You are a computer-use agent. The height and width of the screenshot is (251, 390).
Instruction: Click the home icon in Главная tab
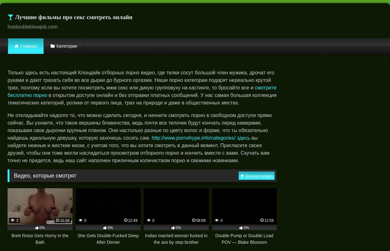(16, 46)
